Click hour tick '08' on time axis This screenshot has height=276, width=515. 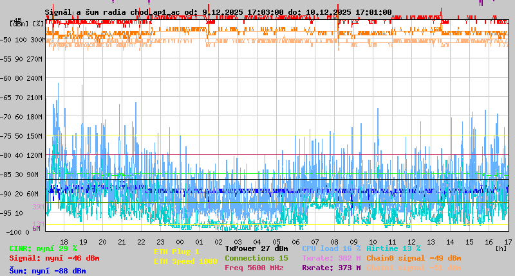(x=334, y=242)
